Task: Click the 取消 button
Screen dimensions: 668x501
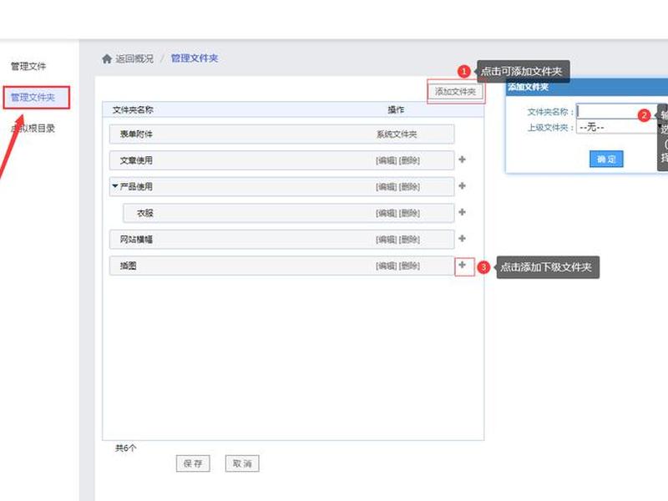Action: coord(242,463)
